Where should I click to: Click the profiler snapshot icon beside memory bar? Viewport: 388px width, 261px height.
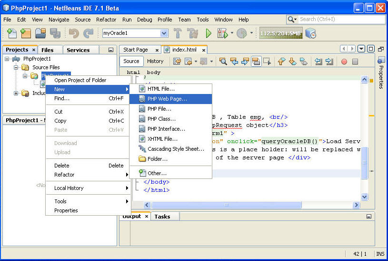pyautogui.click(x=311, y=33)
